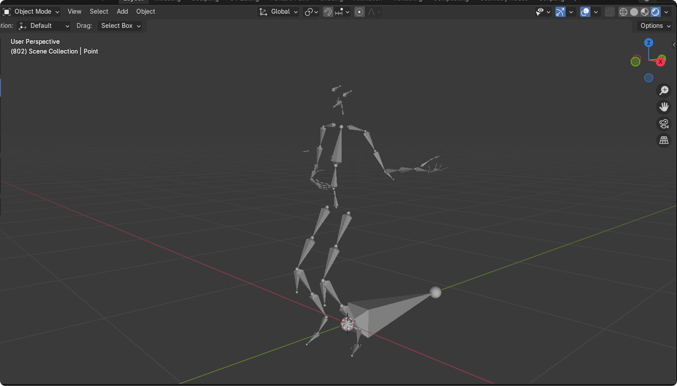This screenshot has width=677, height=386.
Task: Click the blue Z axis on navigation gizmo
Action: click(x=649, y=43)
